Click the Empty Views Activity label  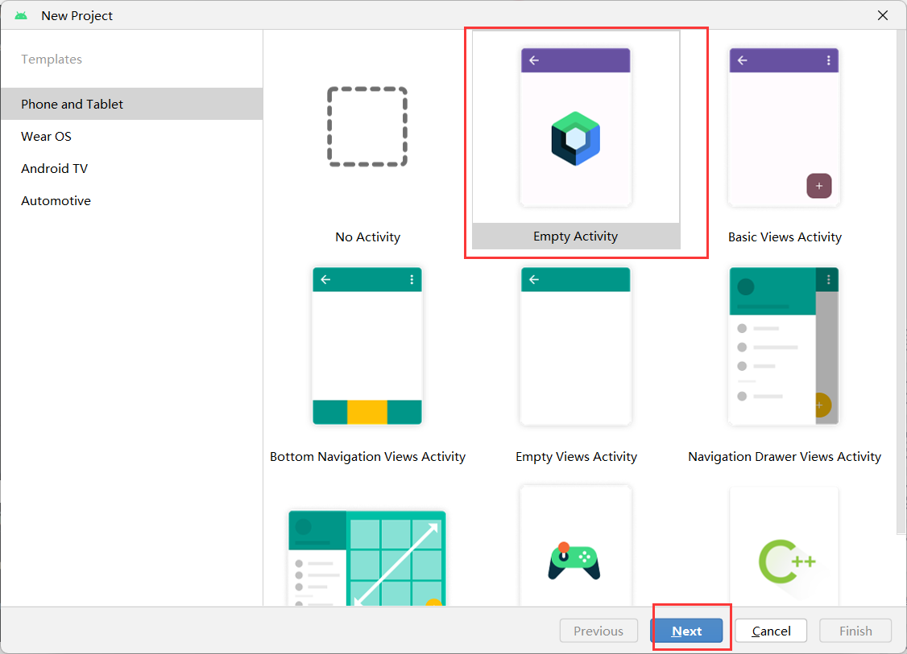click(x=576, y=456)
